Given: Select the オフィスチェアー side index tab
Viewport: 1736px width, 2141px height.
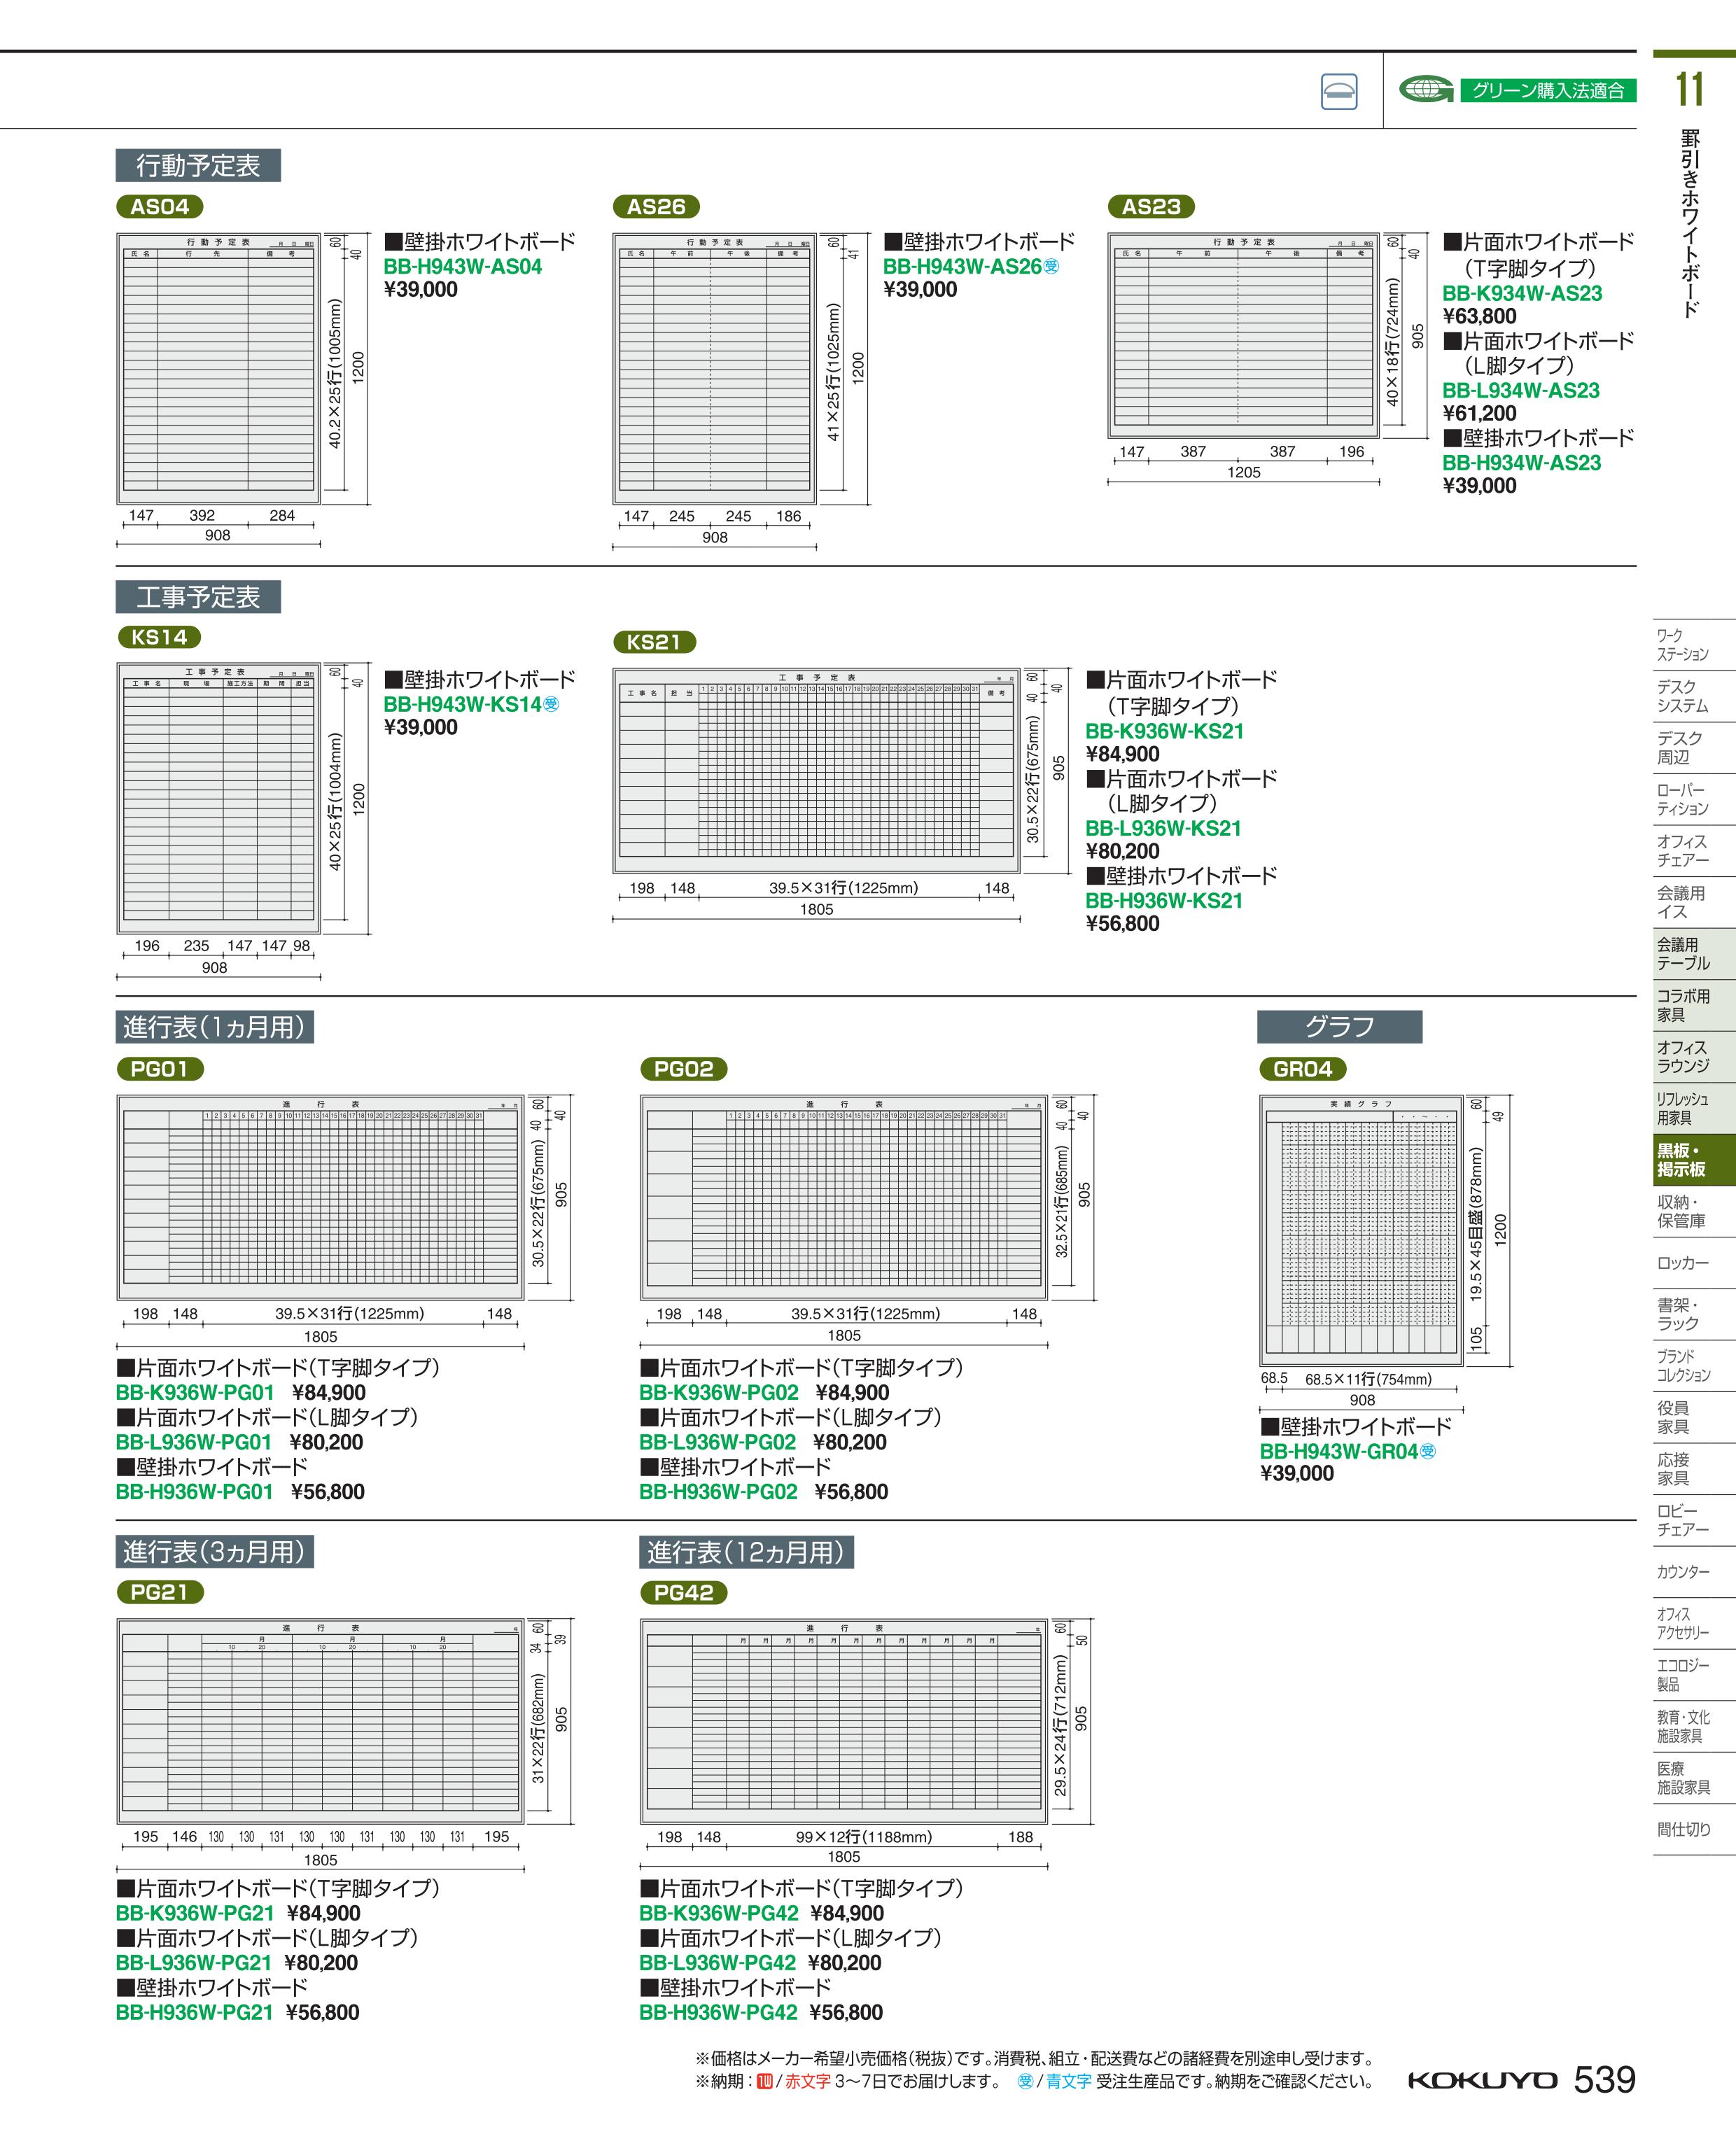Looking at the screenshot, I should (1694, 851).
